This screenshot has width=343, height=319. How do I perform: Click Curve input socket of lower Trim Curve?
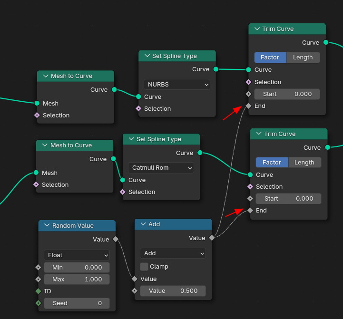250,174
